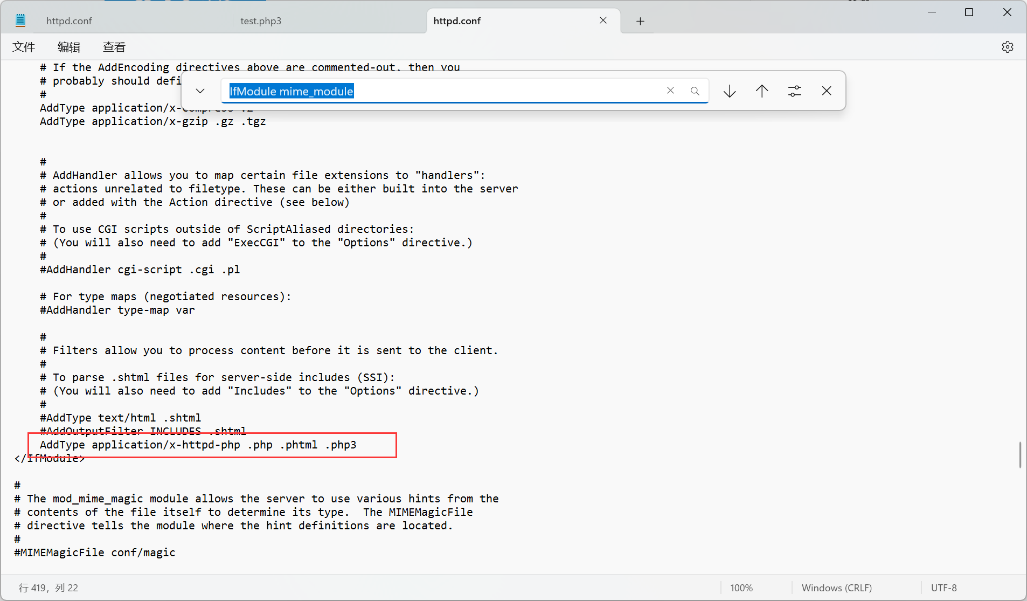The image size is (1027, 601).
Task: Click 'To parse .shtml files' comment line
Action: click(x=217, y=377)
